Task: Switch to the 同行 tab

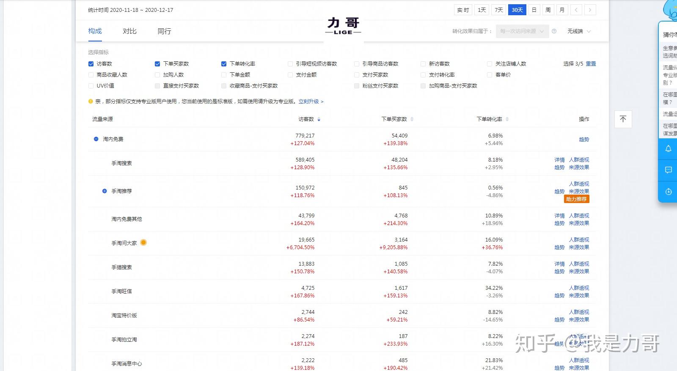Action: 164,31
